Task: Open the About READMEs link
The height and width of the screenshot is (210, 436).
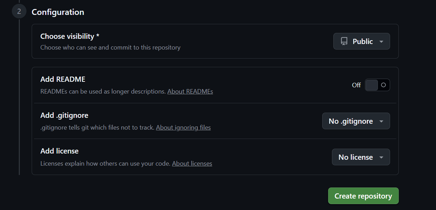Action: 190,91
